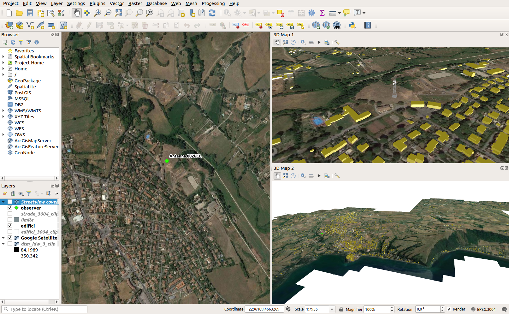Collapse the Google Satellite layer group
The image size is (509, 314).
[3, 238]
